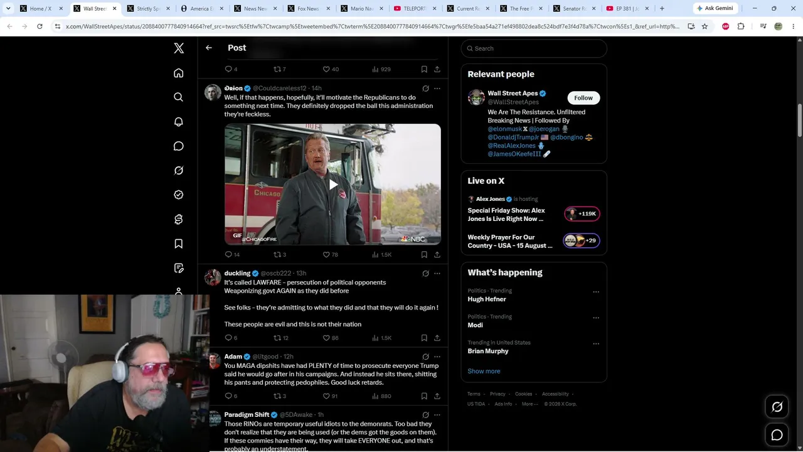Open Chat messages from the X sidebar
The width and height of the screenshot is (803, 452).
[x=179, y=146]
